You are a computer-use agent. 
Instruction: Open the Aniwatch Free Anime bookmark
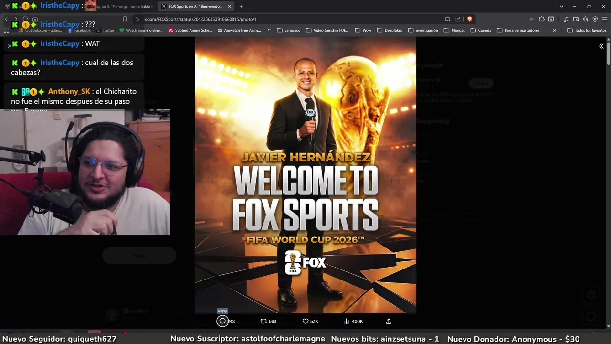point(239,30)
